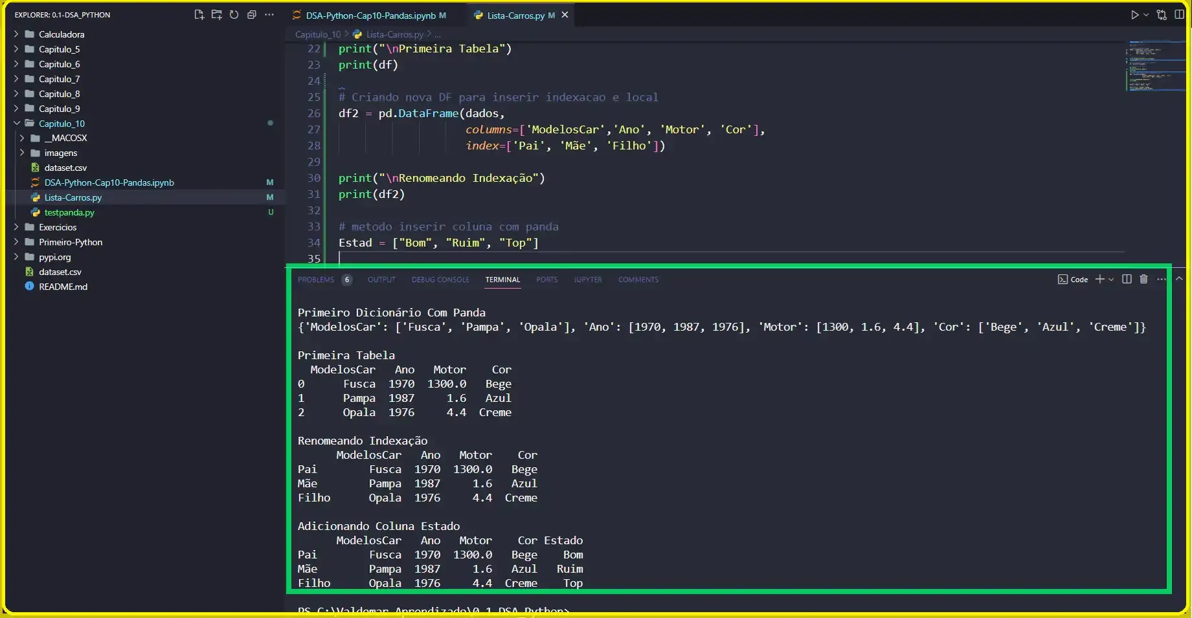Screen dimensions: 1192x618
Task: Select the Terminal panel tab
Action: pyautogui.click(x=502, y=280)
